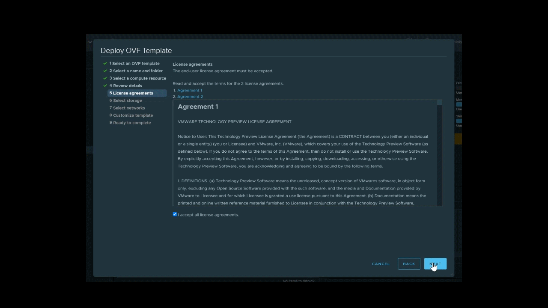Screen dimensions: 548x308
Task: Uncheck I accept all license agreements
Action: point(175,214)
